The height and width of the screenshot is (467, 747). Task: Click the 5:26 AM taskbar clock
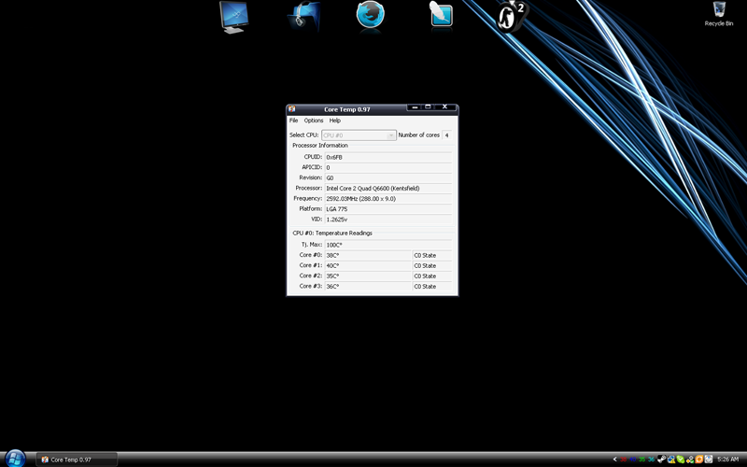(728, 460)
